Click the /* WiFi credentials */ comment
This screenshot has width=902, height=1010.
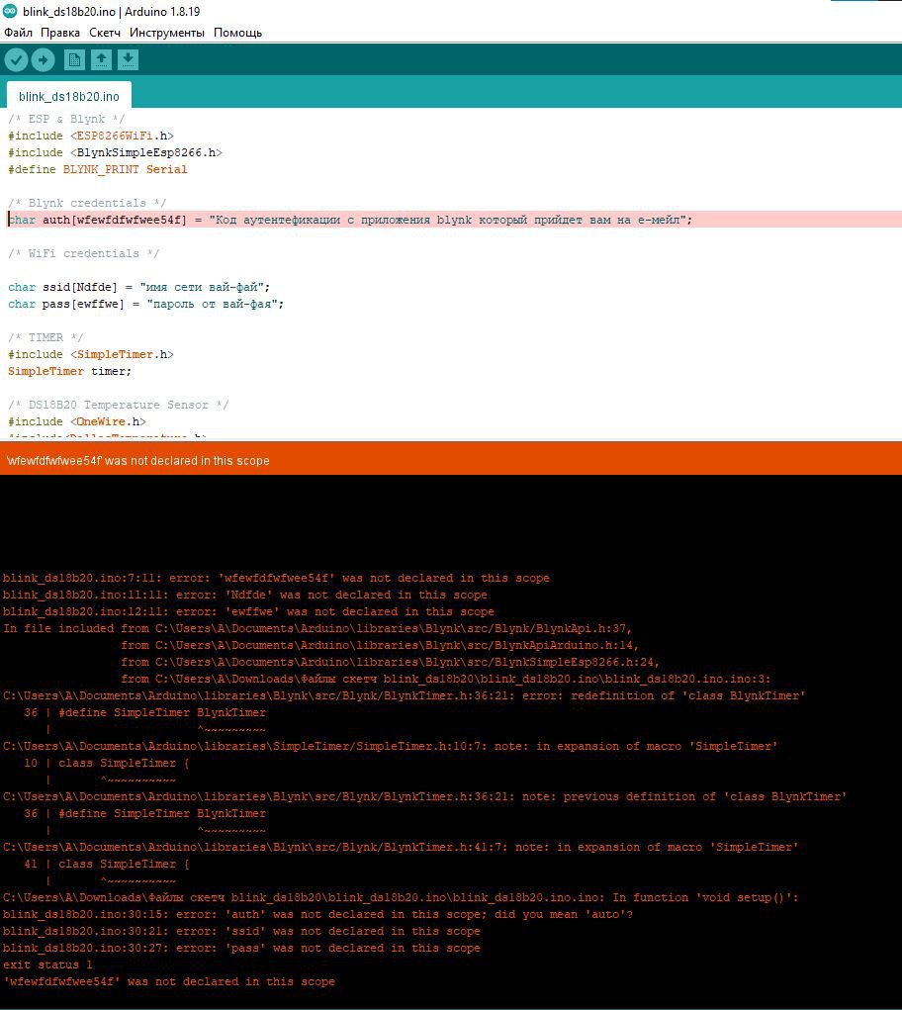coord(84,253)
